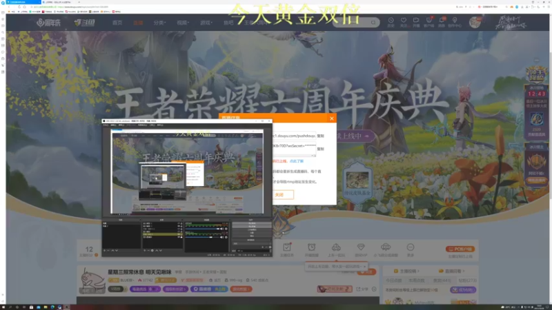The height and width of the screenshot is (310, 552).
Task: Switch to the 今日贡献 tab
Action: point(393,280)
